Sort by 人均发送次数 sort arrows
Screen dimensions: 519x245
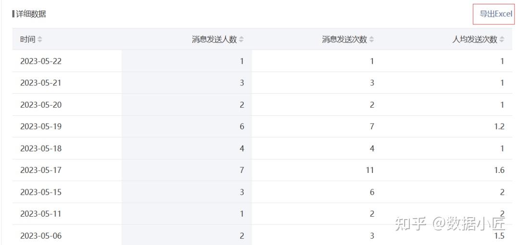click(502, 39)
